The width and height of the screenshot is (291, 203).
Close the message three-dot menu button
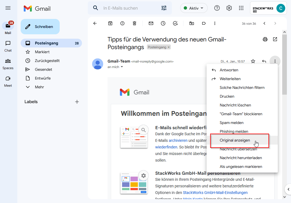coord(275,61)
